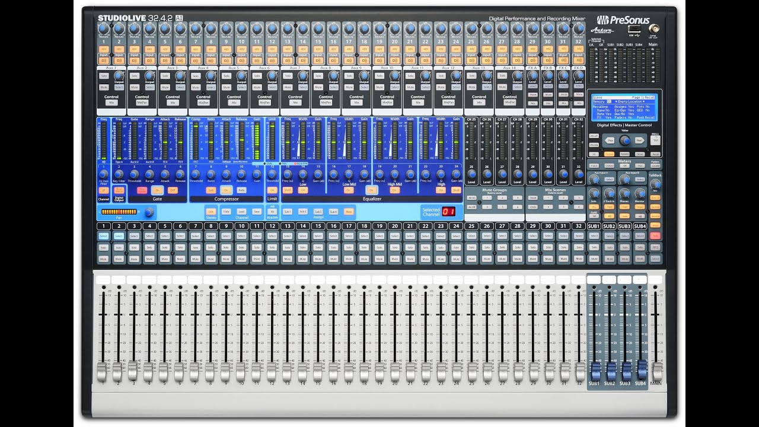
Task: Open the FX menu button
Action: pos(594,154)
